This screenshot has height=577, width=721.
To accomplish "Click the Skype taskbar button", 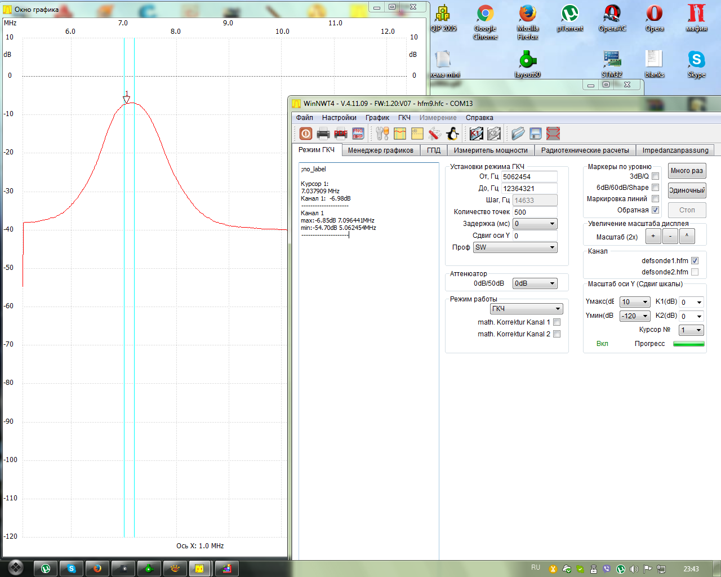I will point(72,569).
